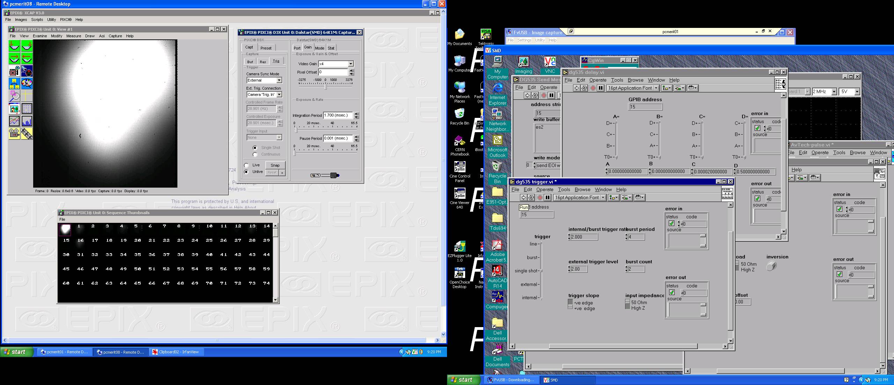Select the Continuous radio button

click(x=255, y=154)
